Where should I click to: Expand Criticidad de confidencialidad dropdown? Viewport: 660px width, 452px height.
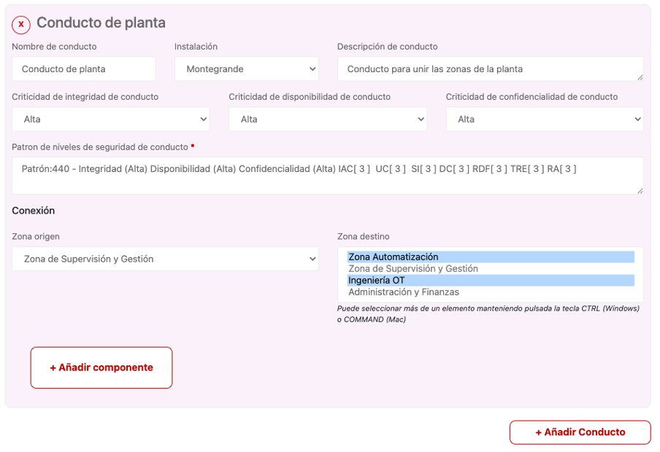point(545,119)
